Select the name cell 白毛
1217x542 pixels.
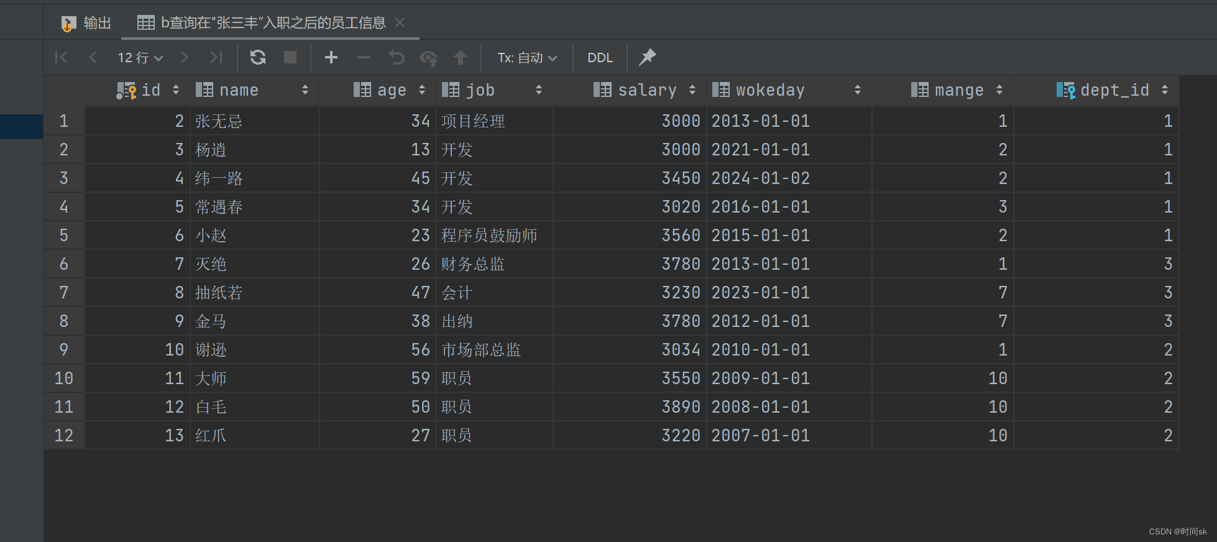[254, 407]
